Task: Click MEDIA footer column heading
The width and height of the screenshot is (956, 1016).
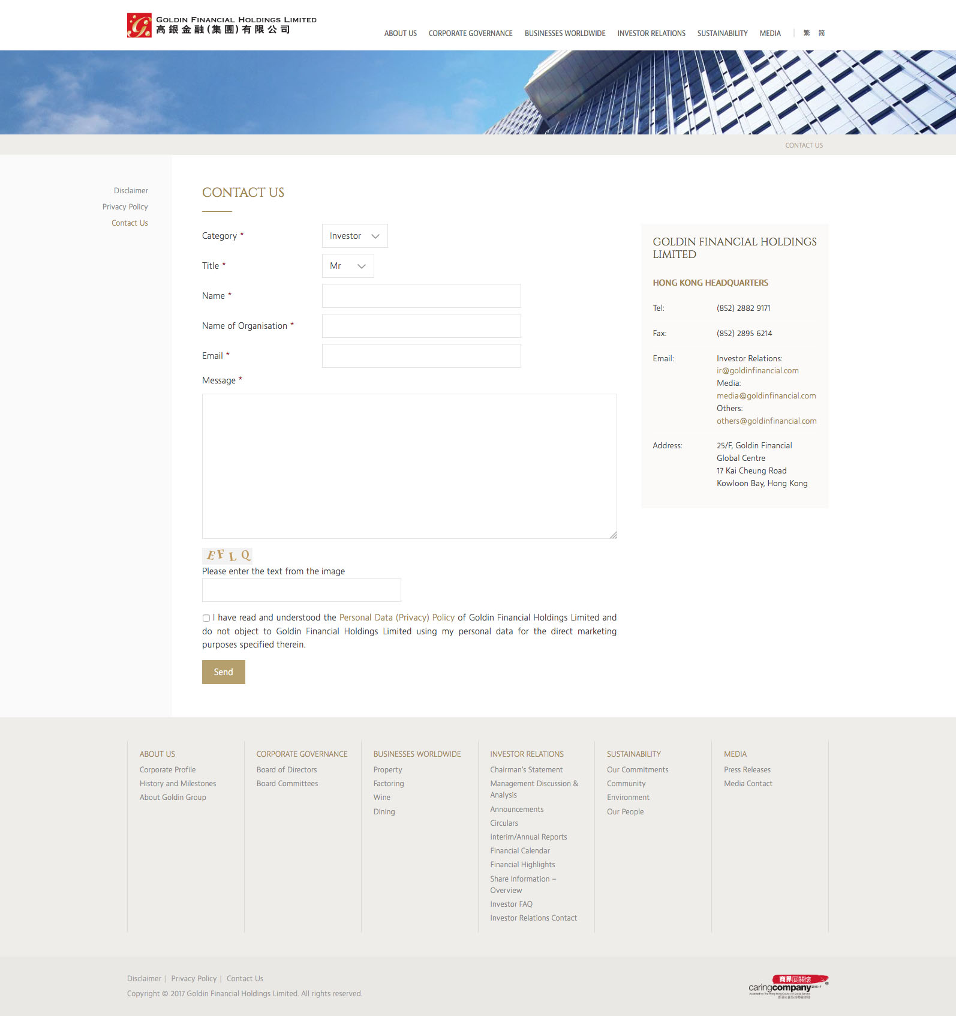Action: click(735, 754)
